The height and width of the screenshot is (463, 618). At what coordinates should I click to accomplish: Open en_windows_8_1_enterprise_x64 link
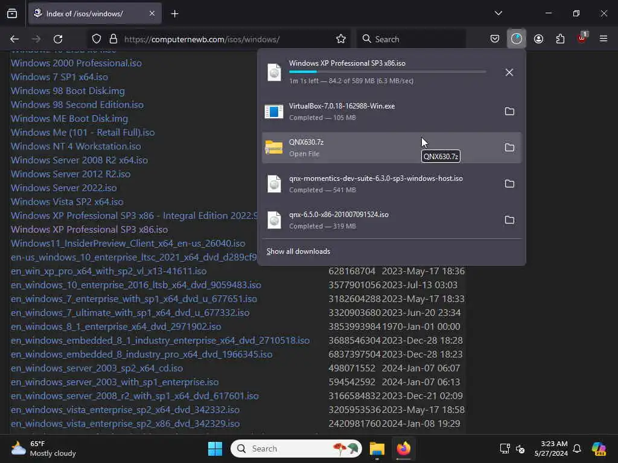[116, 326]
